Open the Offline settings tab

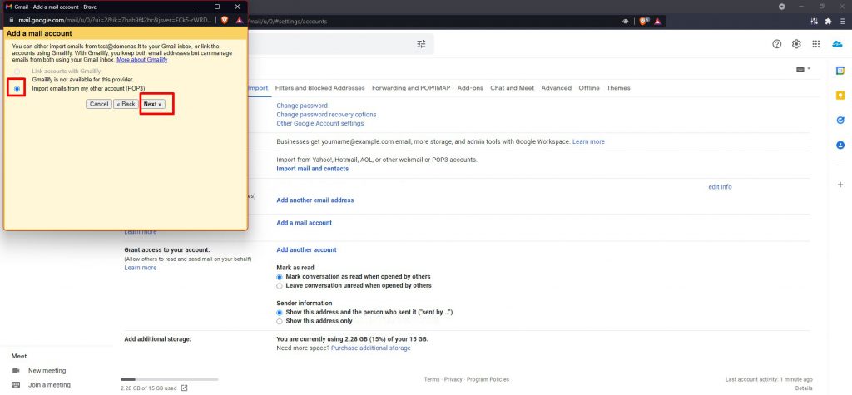click(x=589, y=88)
